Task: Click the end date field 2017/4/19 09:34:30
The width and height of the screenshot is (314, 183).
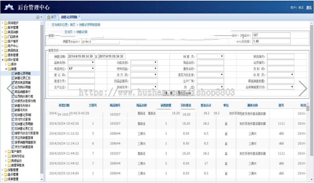Action: pyautogui.click(x=112, y=56)
